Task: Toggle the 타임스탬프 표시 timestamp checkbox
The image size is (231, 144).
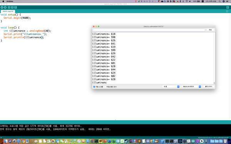Action: tap(105, 87)
